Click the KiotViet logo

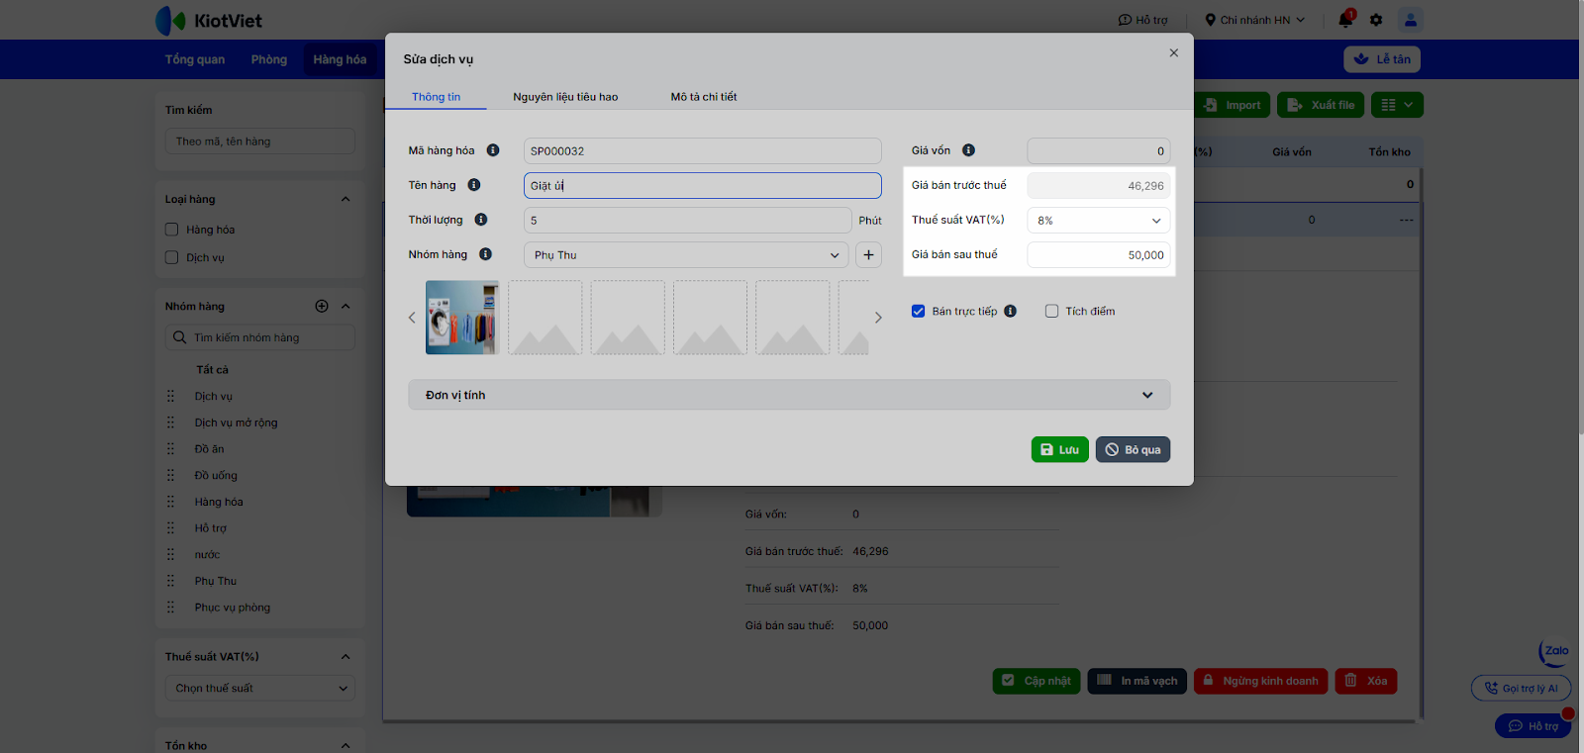[x=209, y=20]
